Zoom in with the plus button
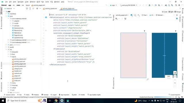 175,77
